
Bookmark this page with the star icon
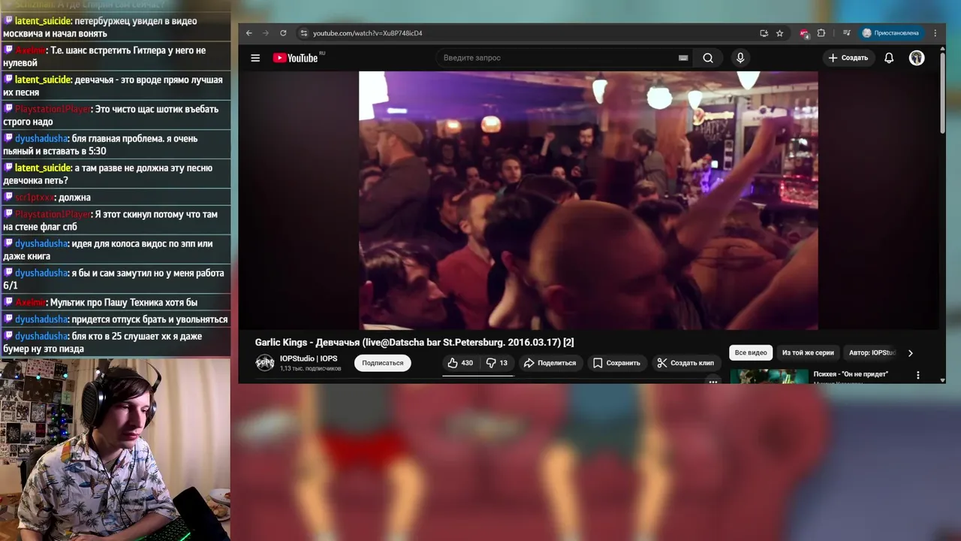tap(779, 33)
